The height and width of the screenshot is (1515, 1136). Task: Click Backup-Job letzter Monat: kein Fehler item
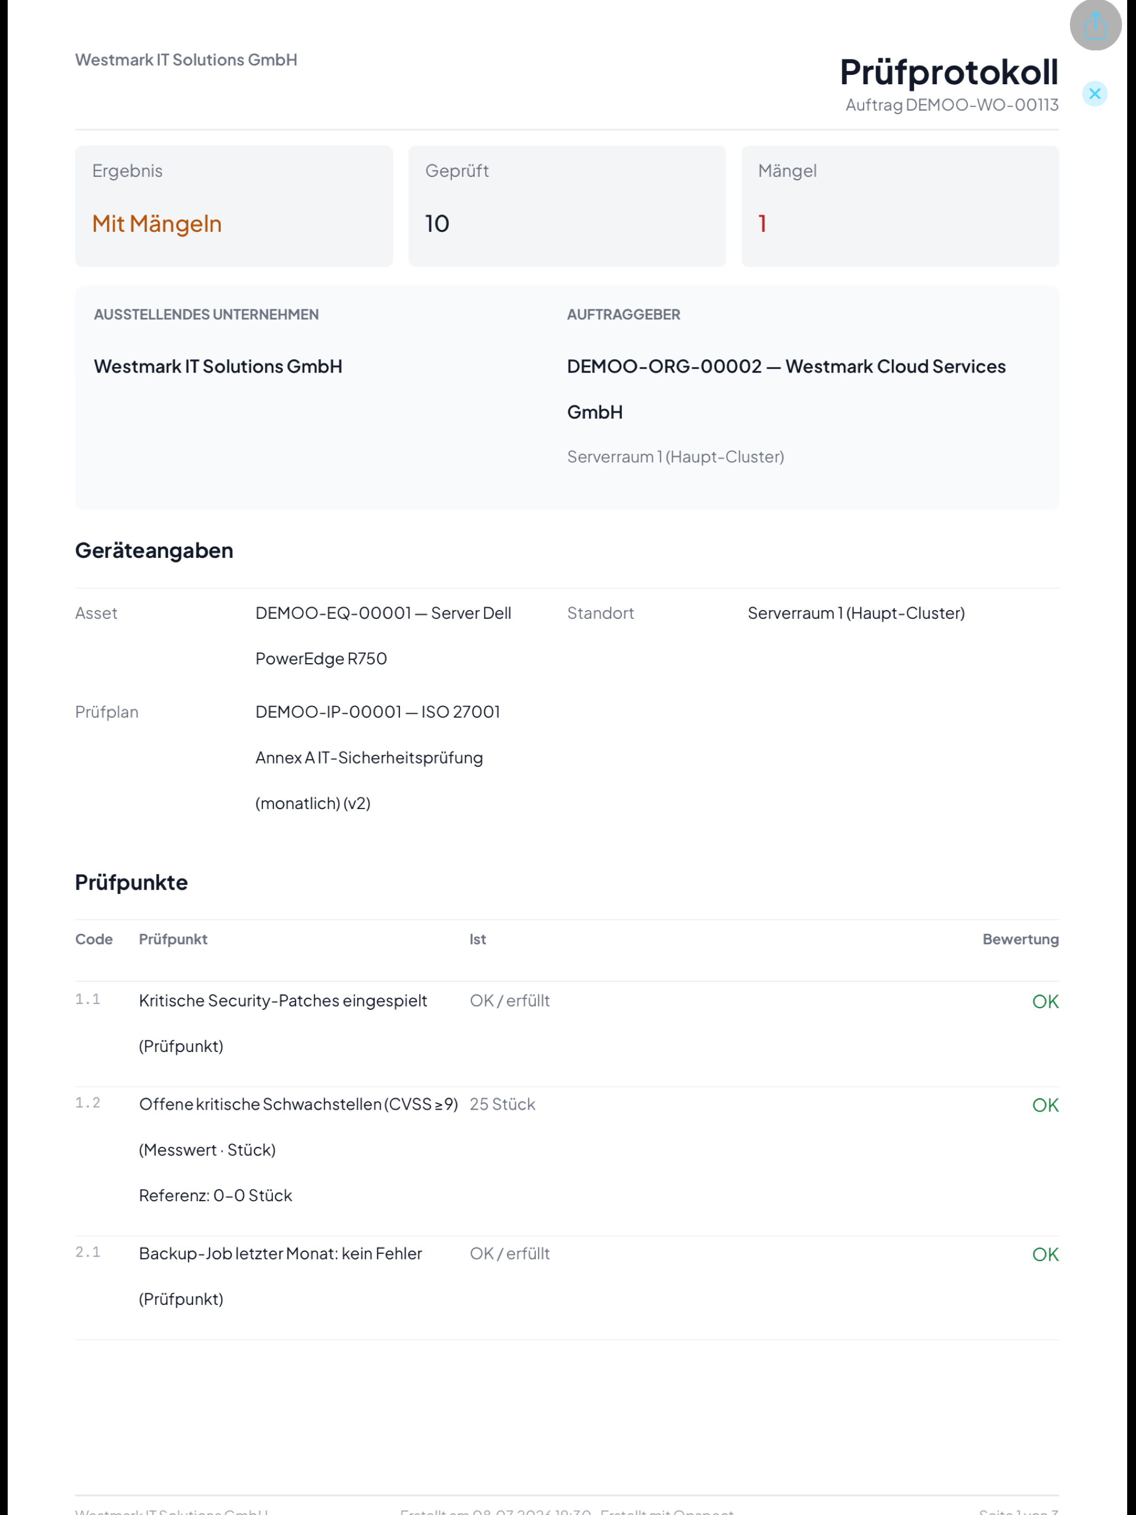pyautogui.click(x=280, y=1254)
